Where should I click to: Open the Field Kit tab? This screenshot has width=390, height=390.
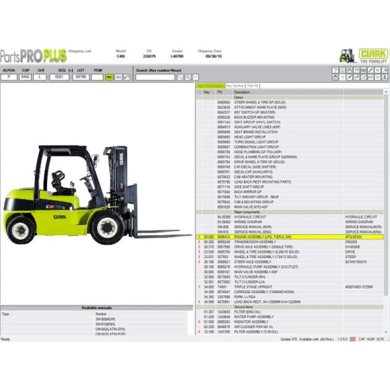pyautogui.click(x=253, y=86)
